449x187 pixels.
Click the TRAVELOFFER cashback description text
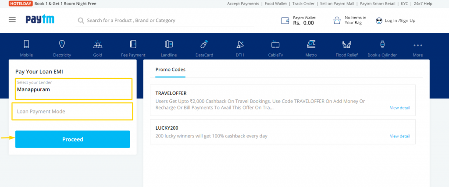(x=260, y=105)
